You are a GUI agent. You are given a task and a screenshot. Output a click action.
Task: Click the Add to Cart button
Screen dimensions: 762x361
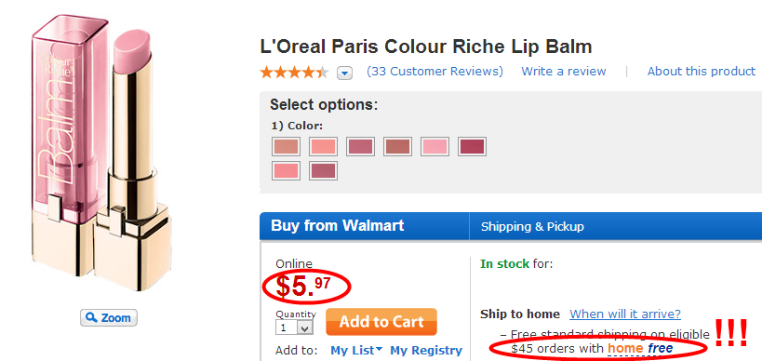coord(381,322)
